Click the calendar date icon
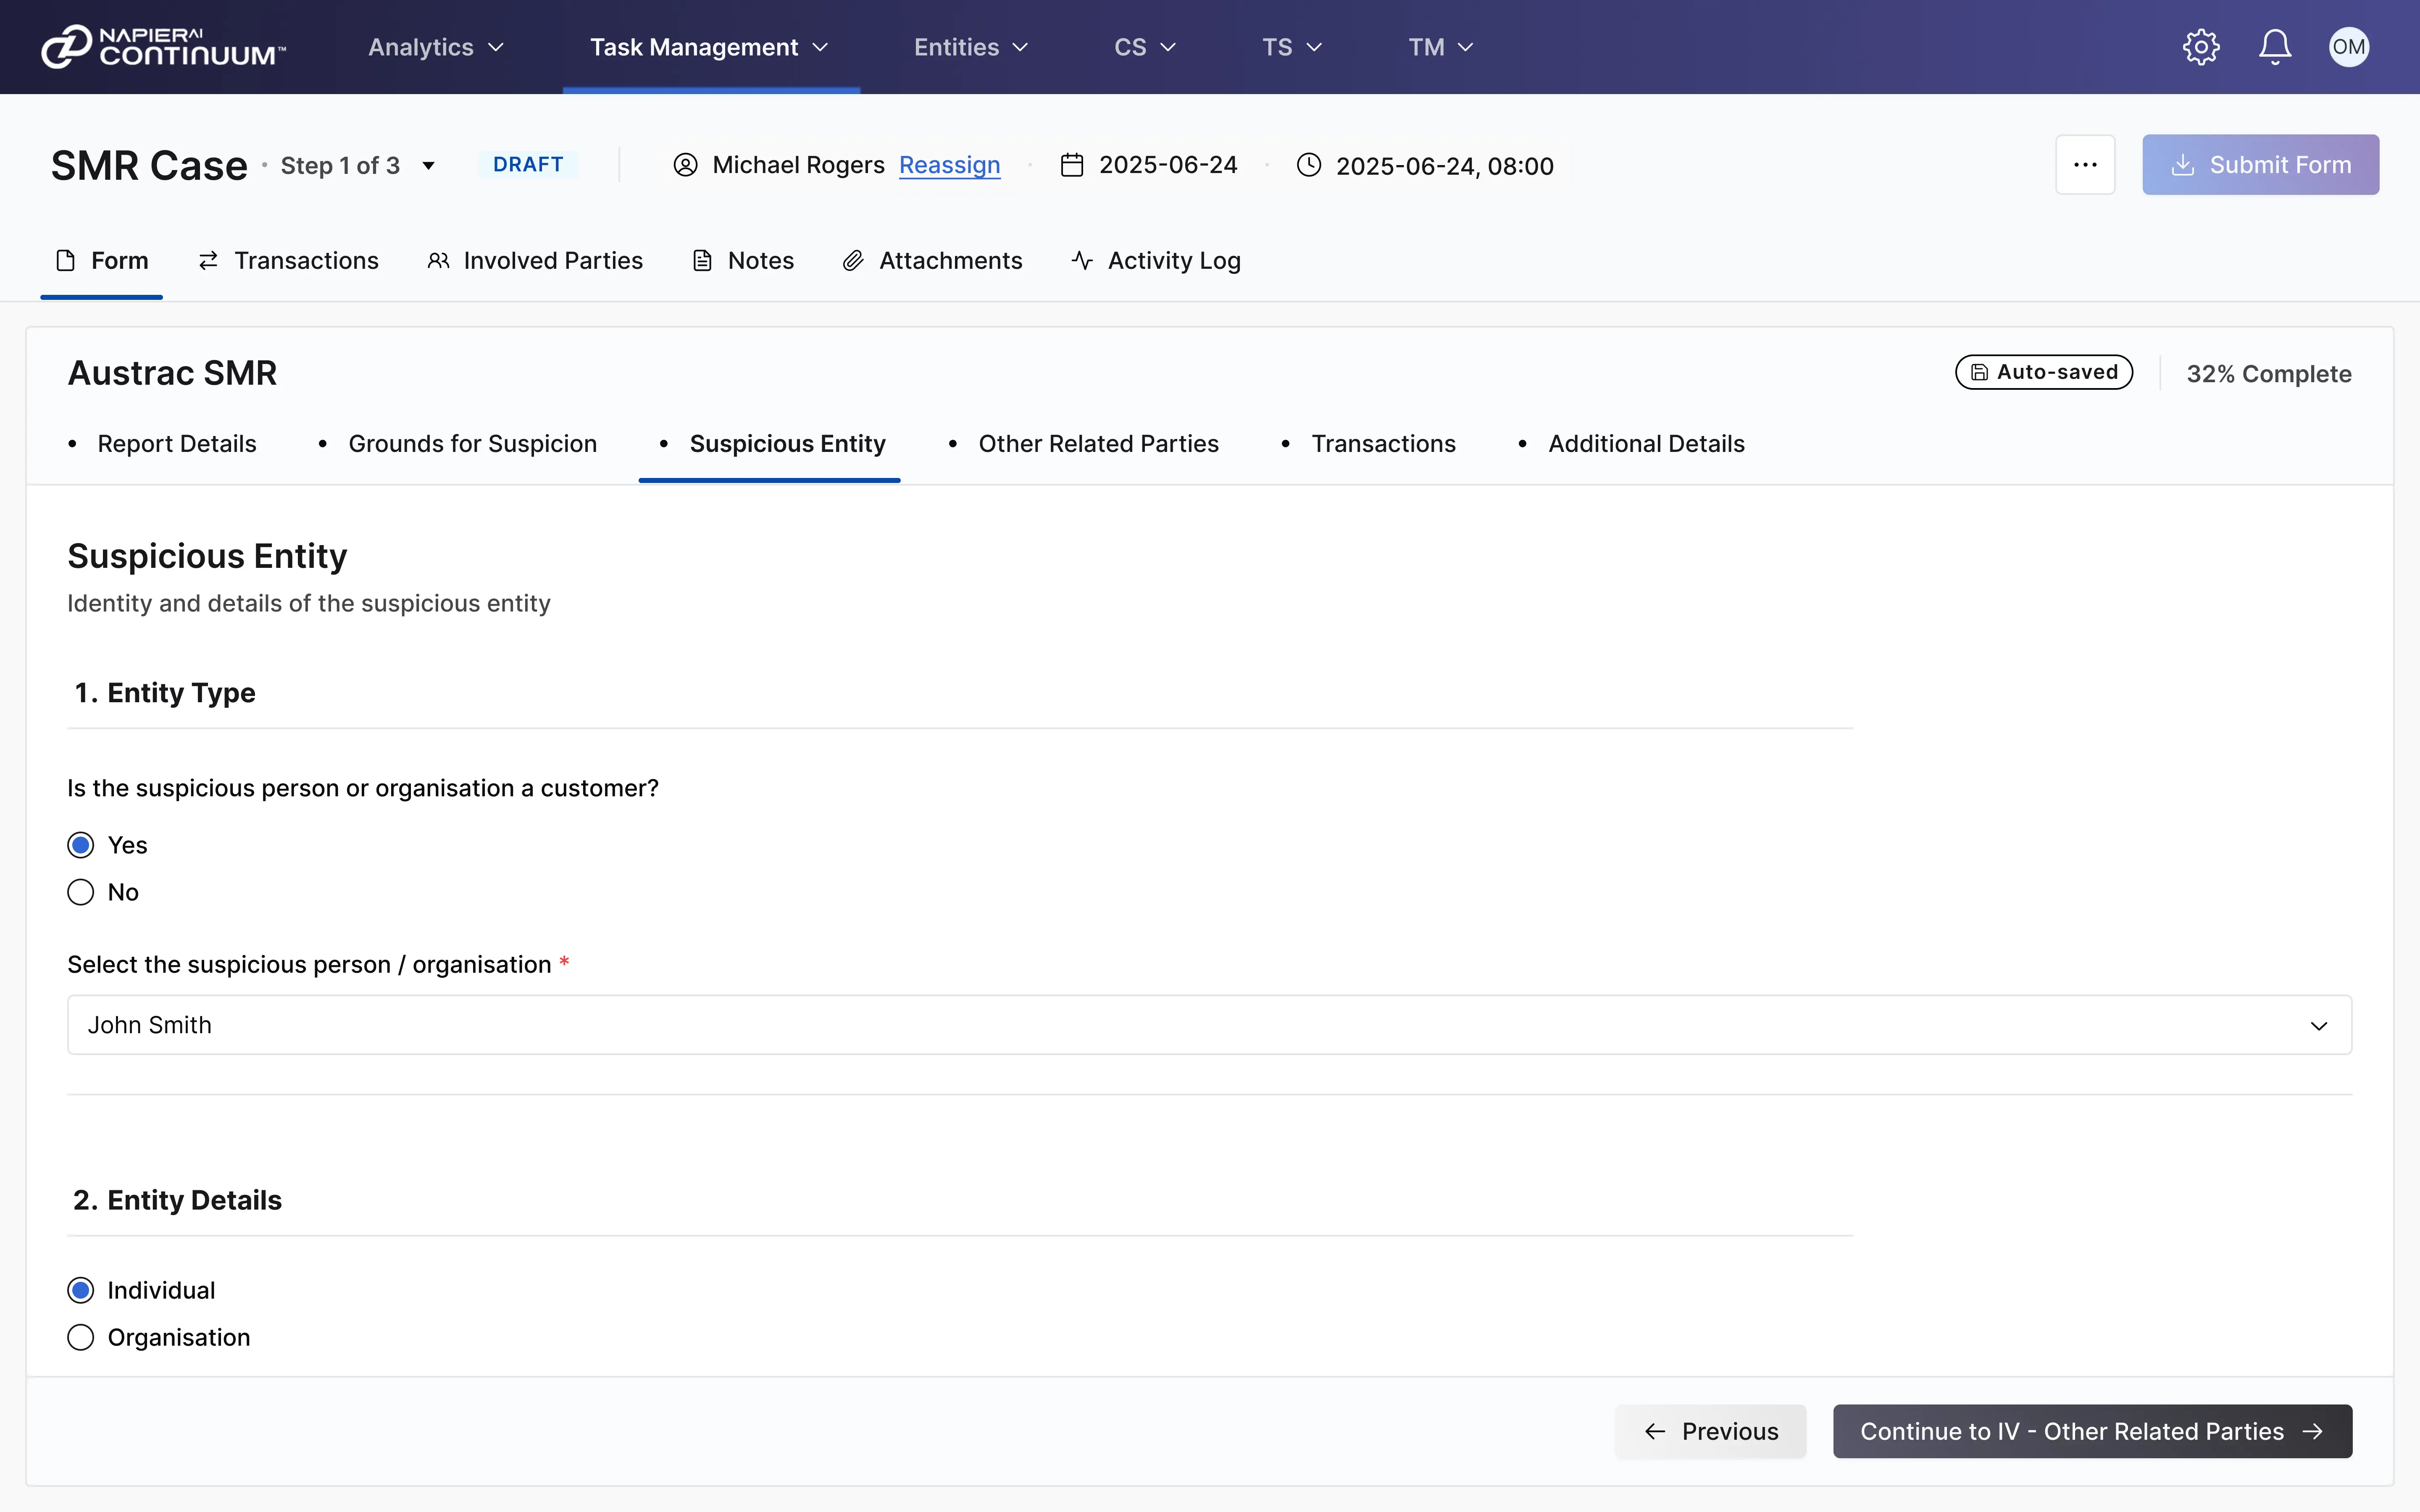Viewport: 2420px width, 1512px height. point(1071,165)
